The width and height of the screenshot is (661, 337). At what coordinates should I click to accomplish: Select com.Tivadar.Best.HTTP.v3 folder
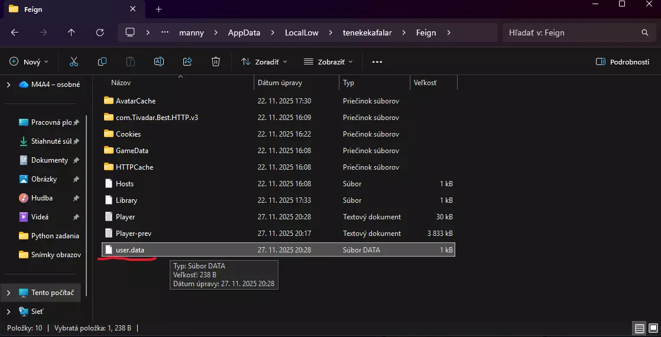tap(278, 117)
